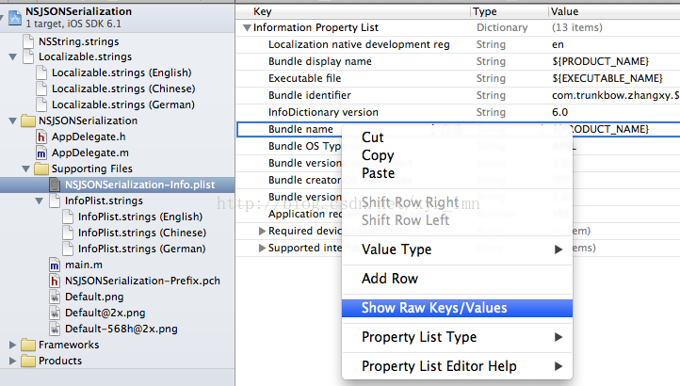This screenshot has width=680, height=386.
Task: Collapse the Supporting Files folder
Action: click(x=25, y=169)
